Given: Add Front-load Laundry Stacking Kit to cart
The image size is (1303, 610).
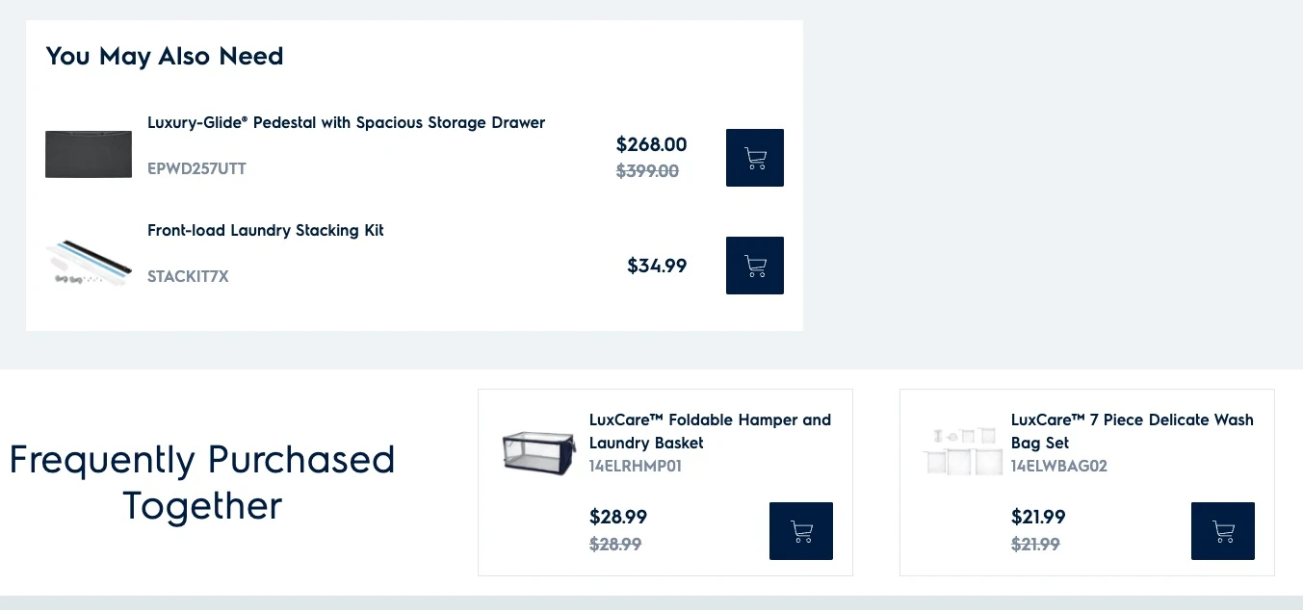Looking at the screenshot, I should (754, 266).
